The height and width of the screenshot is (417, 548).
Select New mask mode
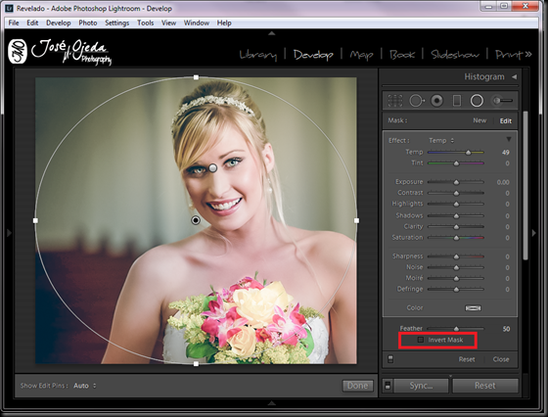click(479, 120)
